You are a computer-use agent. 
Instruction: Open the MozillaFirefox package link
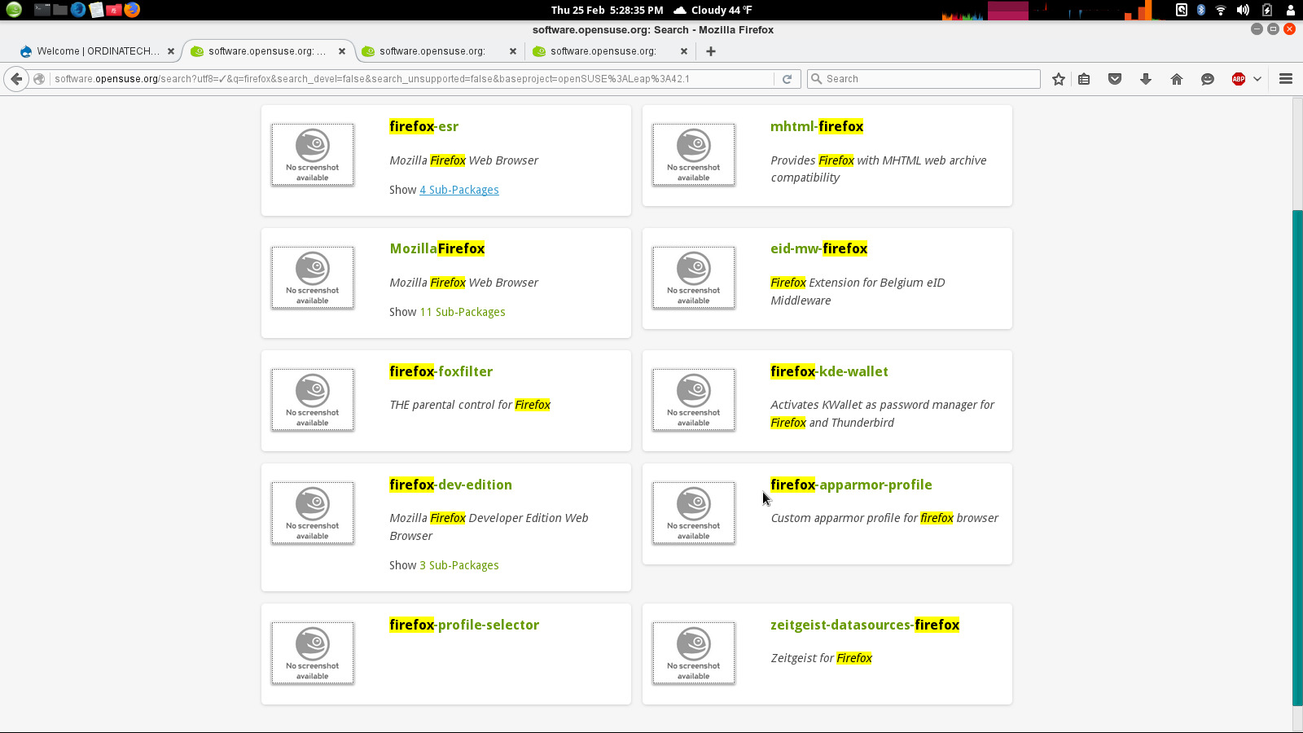(x=437, y=248)
